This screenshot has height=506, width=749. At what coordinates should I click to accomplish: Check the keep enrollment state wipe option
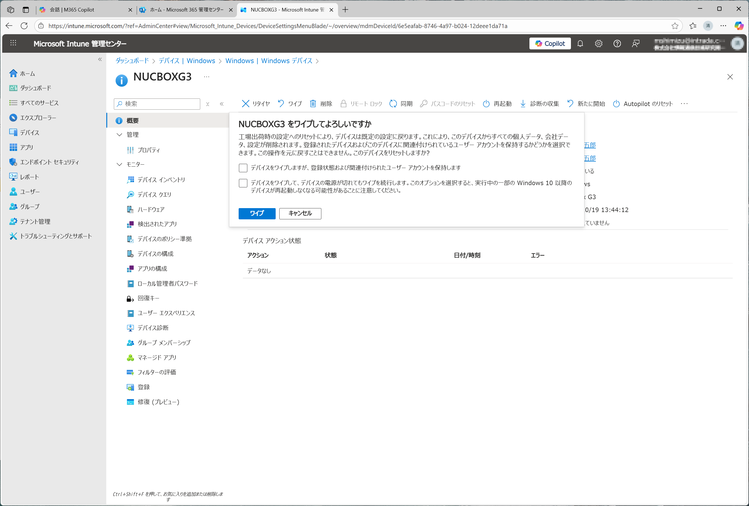[x=243, y=168]
